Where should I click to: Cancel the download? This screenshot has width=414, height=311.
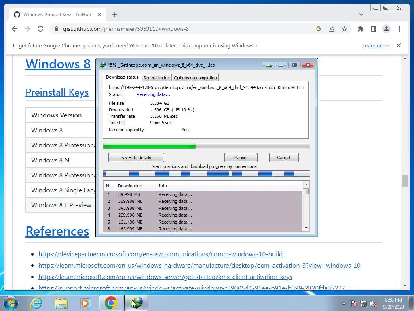tap(284, 158)
